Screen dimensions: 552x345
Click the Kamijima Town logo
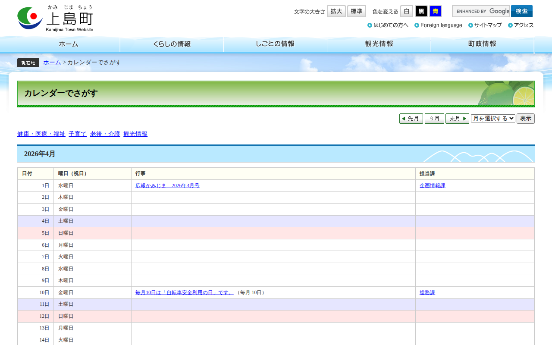(x=55, y=18)
